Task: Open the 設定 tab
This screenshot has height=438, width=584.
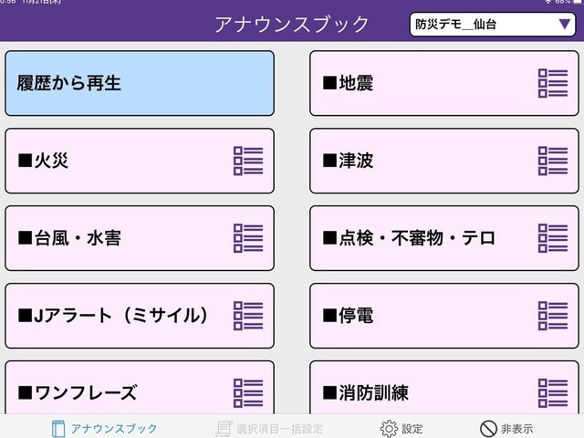Action: point(401,429)
